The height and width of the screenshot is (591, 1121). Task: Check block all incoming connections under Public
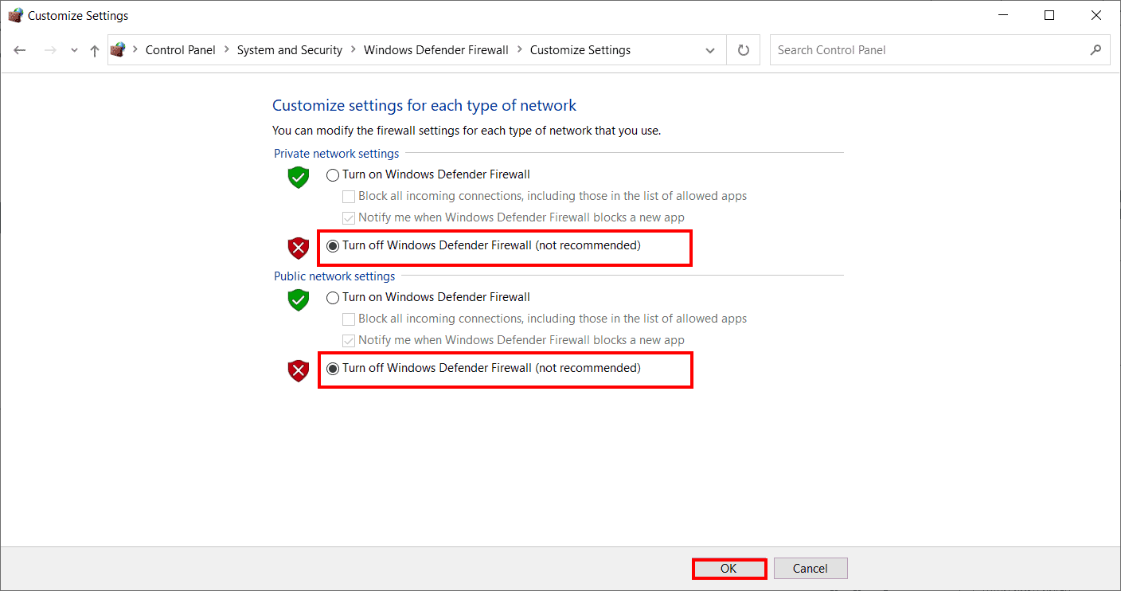point(545,319)
